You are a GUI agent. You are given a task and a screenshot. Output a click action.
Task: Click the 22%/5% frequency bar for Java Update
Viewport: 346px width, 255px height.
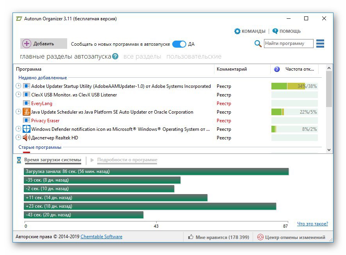[x=294, y=112]
